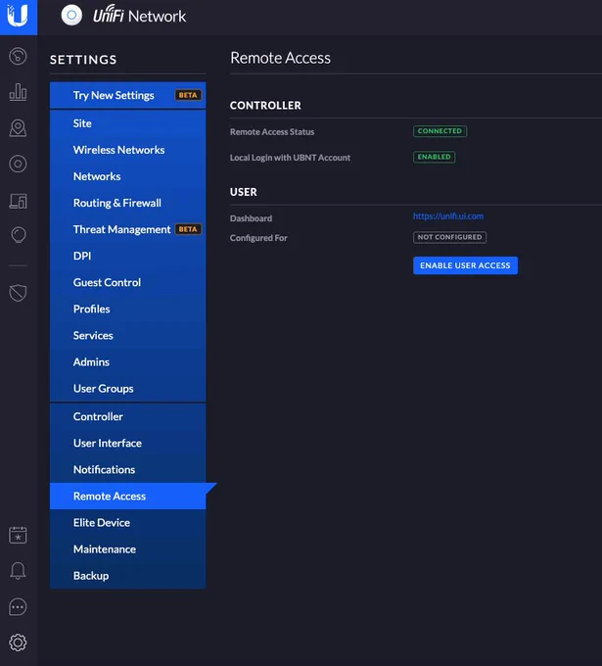
Task: Go to Guest Control settings
Action: pos(128,282)
